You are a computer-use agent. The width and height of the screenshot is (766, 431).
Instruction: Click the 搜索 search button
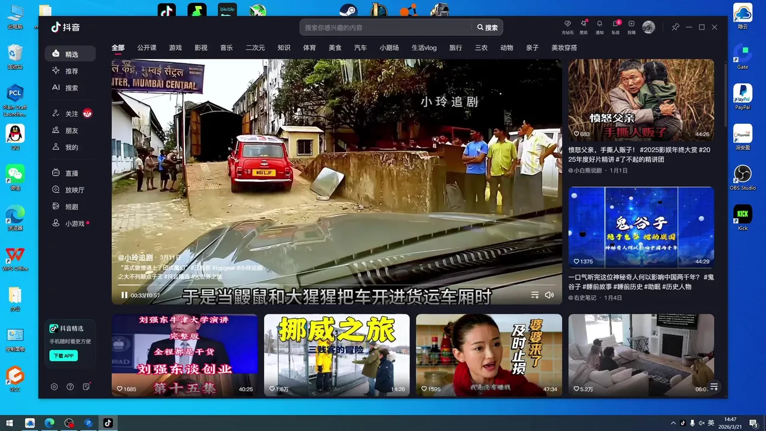pyautogui.click(x=488, y=28)
